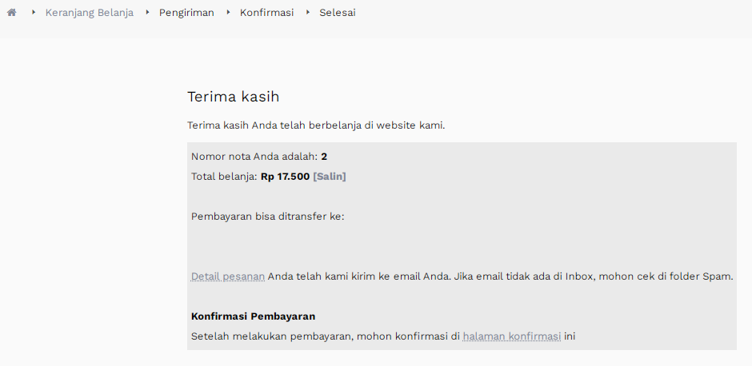Copy the total using the [Salin] link
This screenshot has width=752, height=366.
point(330,177)
